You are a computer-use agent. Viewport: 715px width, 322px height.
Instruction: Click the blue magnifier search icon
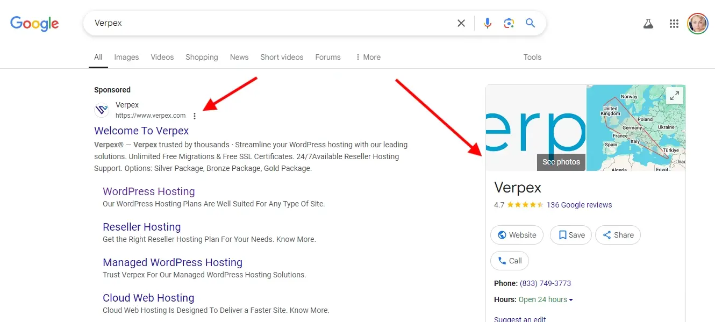pyautogui.click(x=531, y=23)
